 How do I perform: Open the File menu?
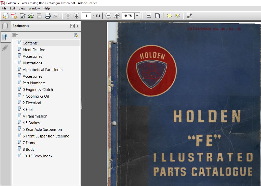4,8
